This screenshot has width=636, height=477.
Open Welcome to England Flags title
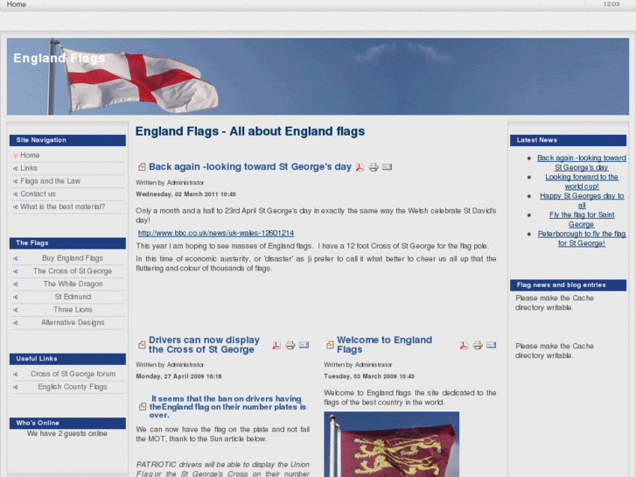[384, 345]
